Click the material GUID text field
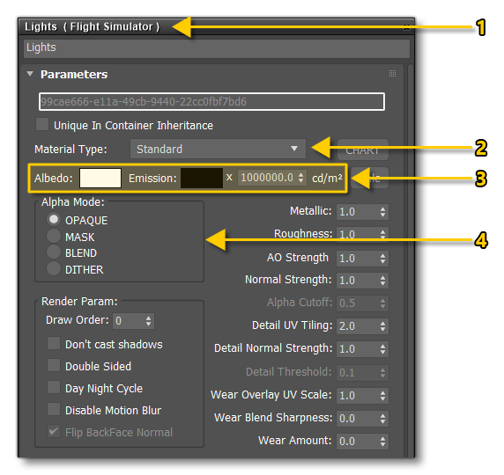 click(x=211, y=102)
